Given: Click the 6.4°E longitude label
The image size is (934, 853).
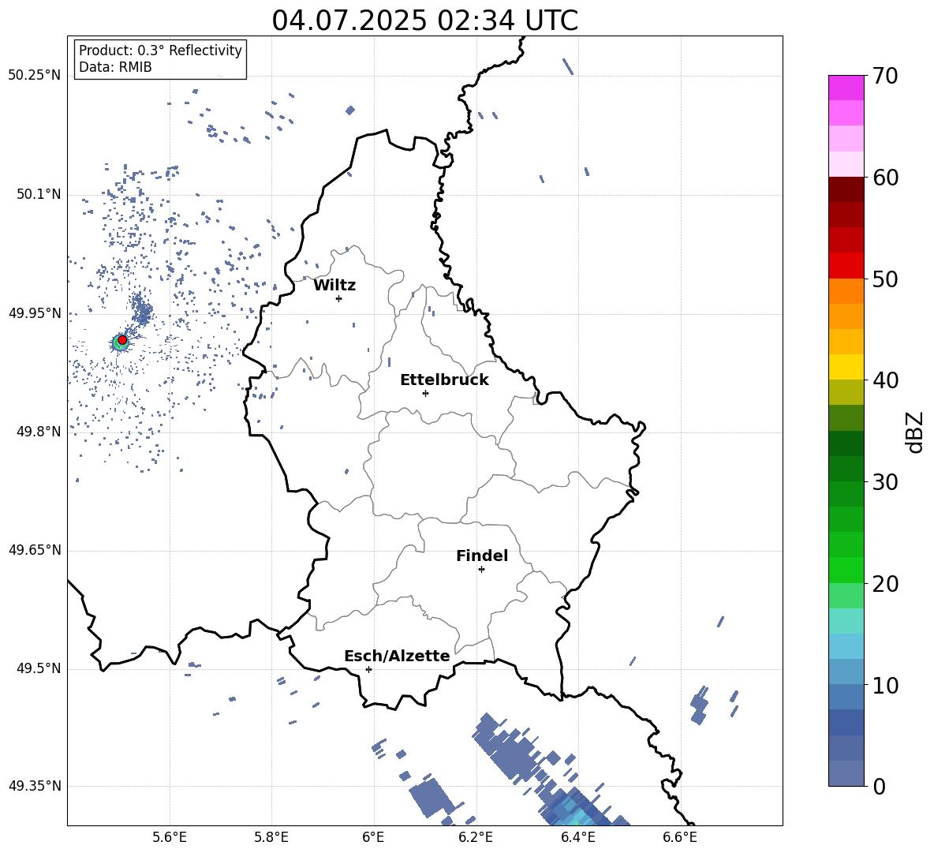Looking at the screenshot, I should [577, 837].
